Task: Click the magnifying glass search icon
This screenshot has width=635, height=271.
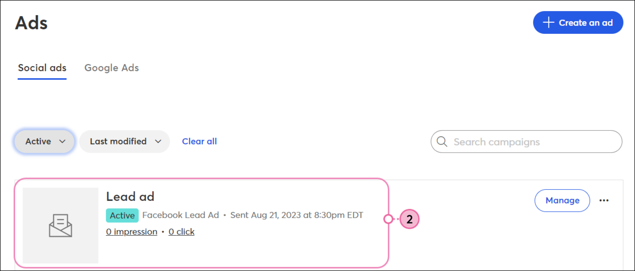Action: pos(442,142)
